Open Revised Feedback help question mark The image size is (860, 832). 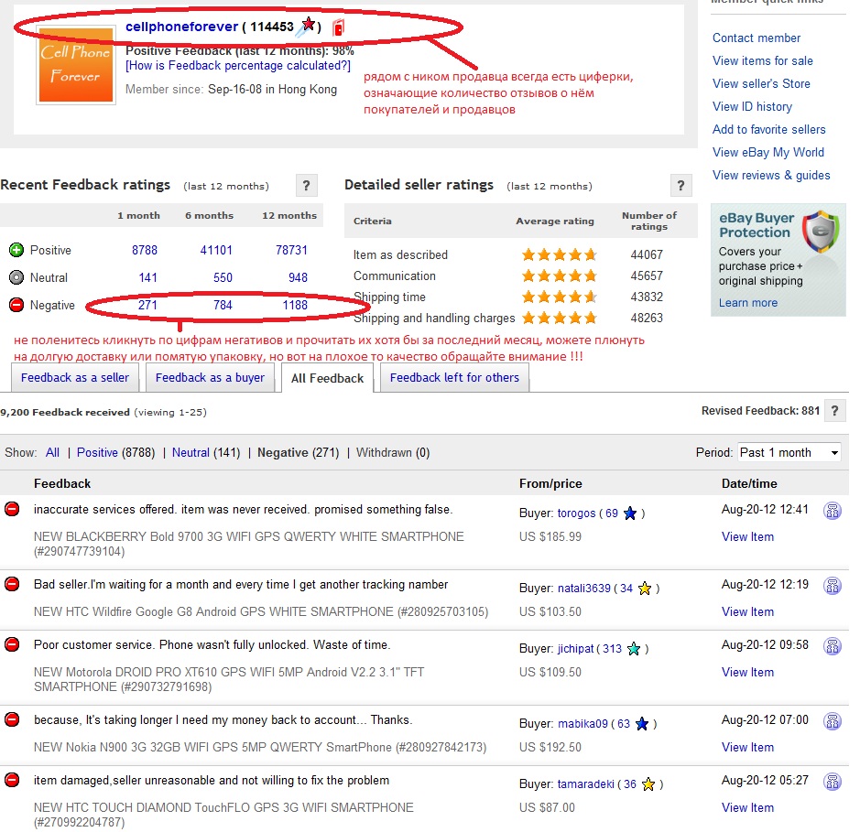click(834, 411)
